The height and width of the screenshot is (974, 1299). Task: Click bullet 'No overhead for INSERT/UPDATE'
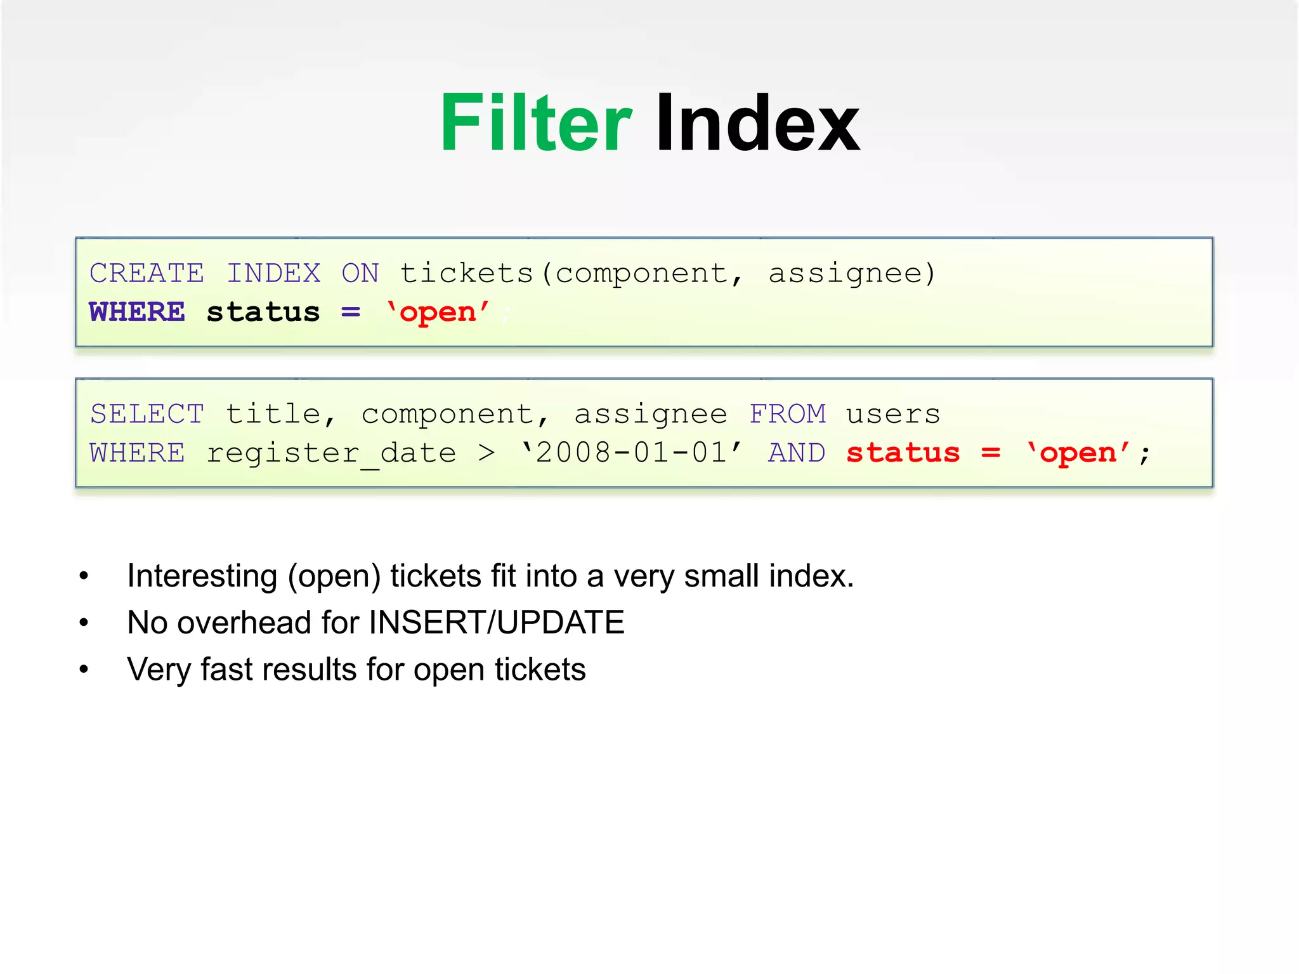[x=375, y=622]
